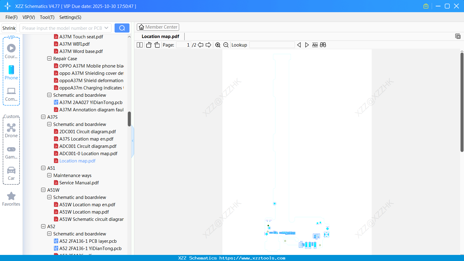Open A37M Touch seat.pdf
The height and width of the screenshot is (261, 464).
pos(81,37)
